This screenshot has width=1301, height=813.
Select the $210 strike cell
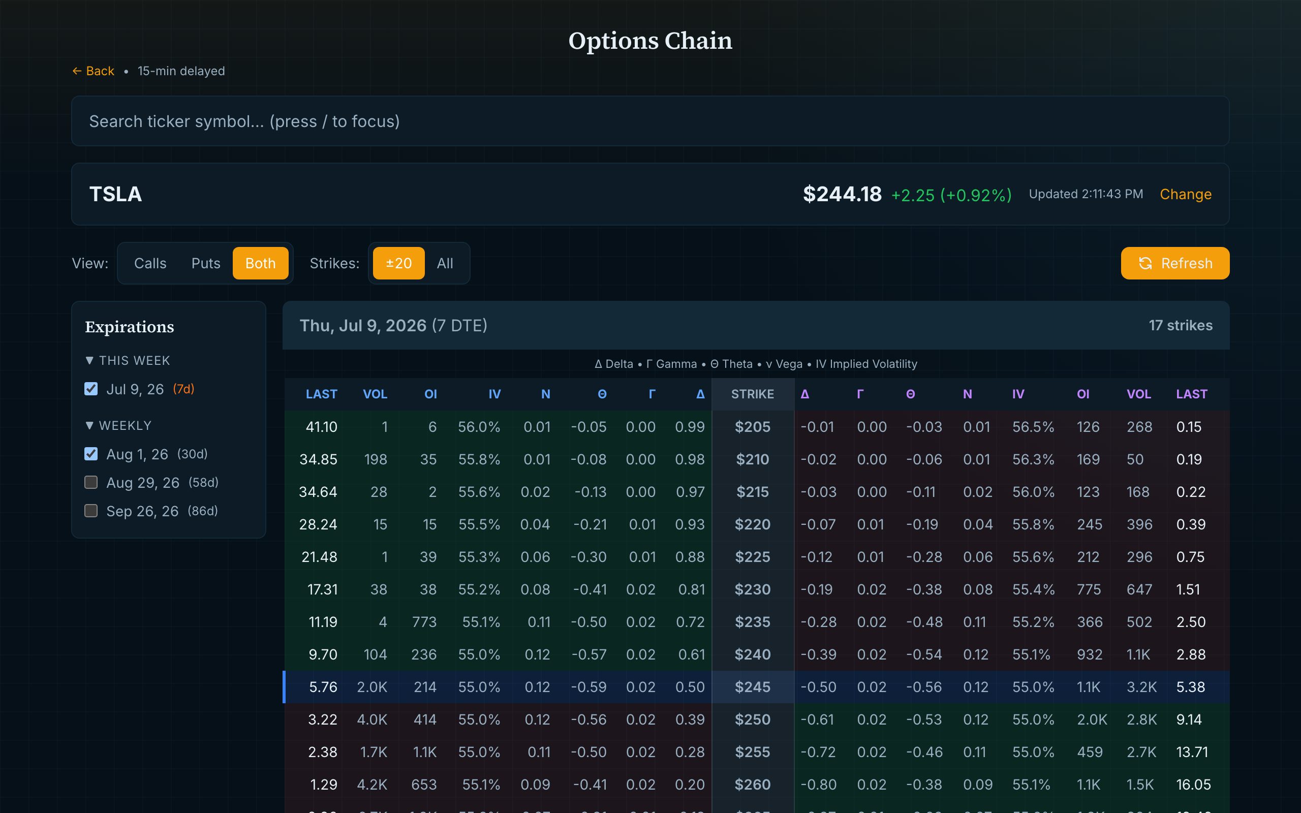tap(753, 459)
